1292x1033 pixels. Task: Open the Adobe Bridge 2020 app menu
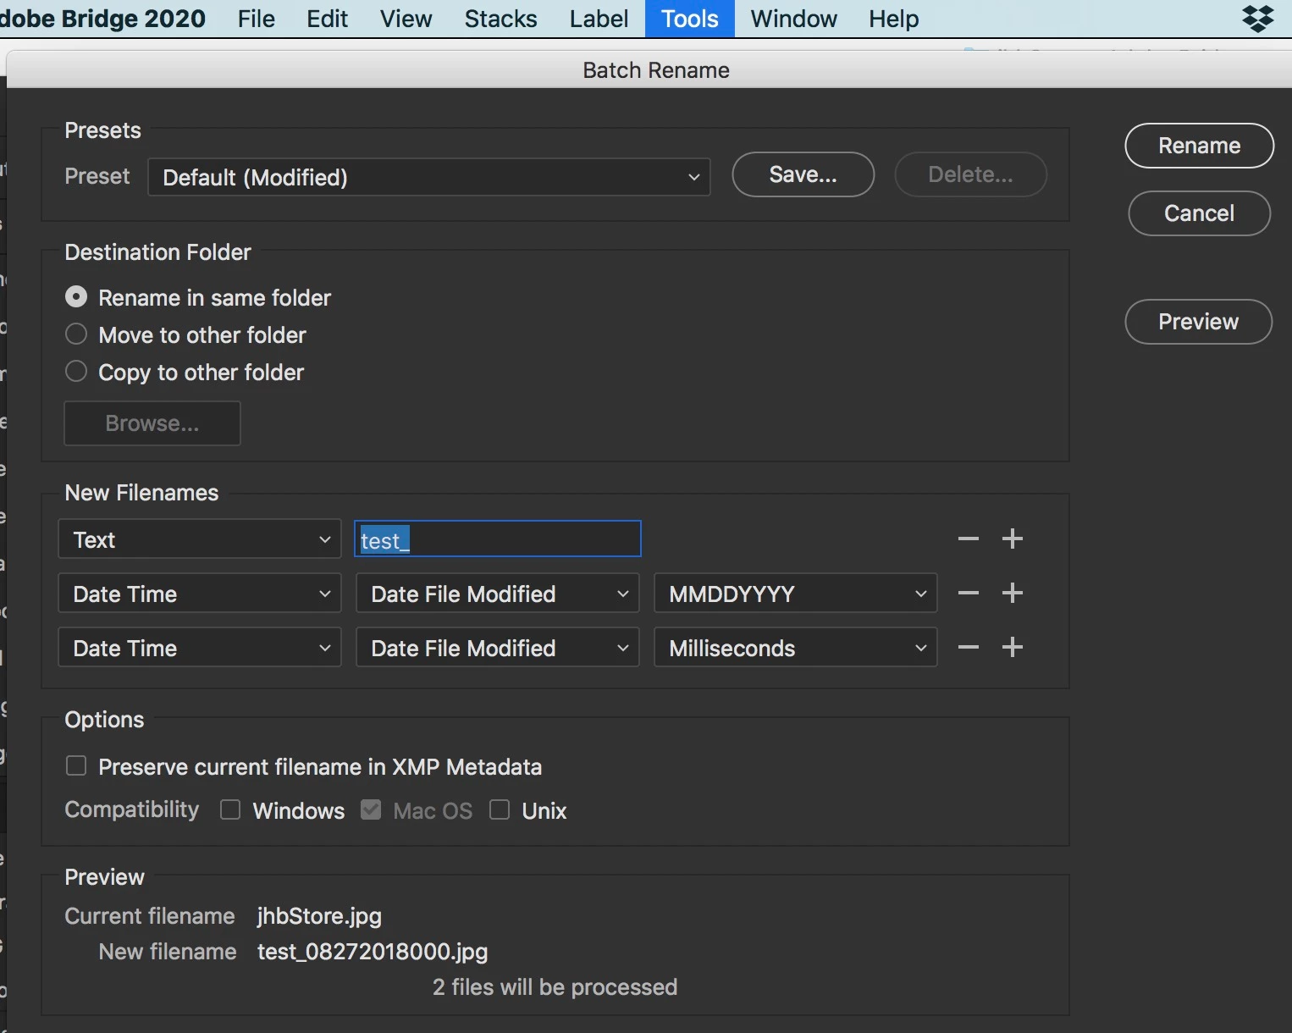click(x=102, y=19)
